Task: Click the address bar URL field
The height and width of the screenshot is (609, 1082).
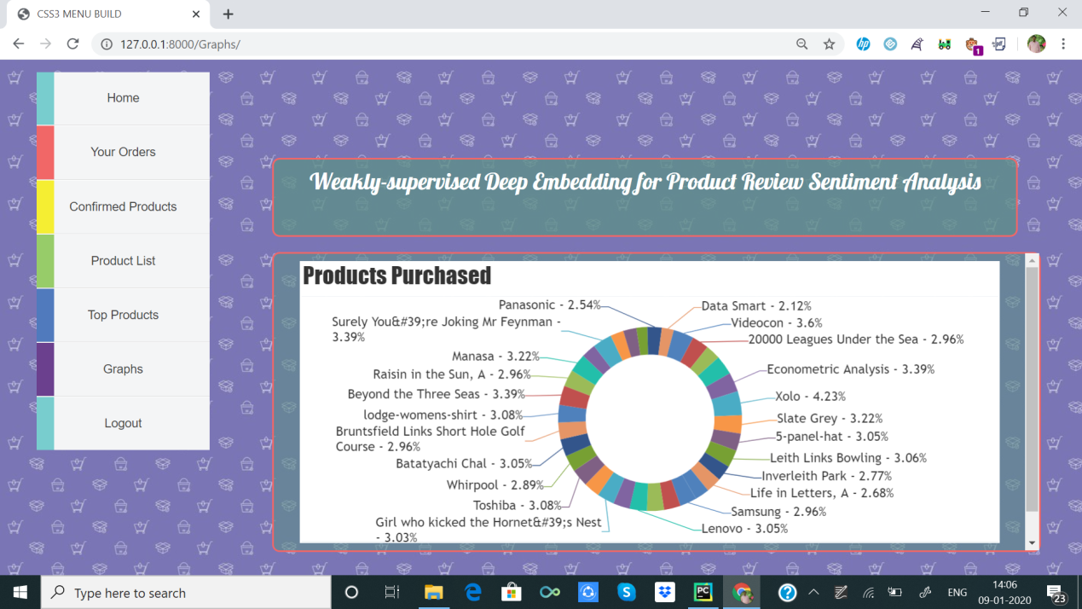Action: tap(443, 43)
